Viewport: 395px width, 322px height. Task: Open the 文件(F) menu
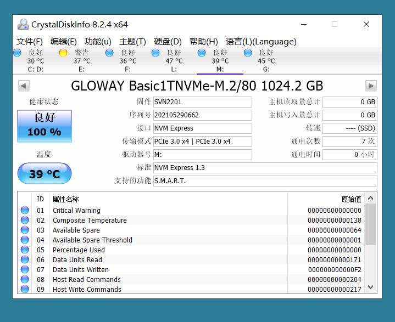coord(30,42)
